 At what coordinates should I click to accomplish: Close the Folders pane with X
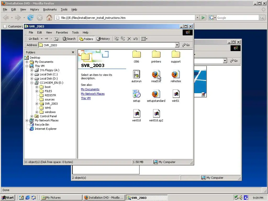click(73, 52)
